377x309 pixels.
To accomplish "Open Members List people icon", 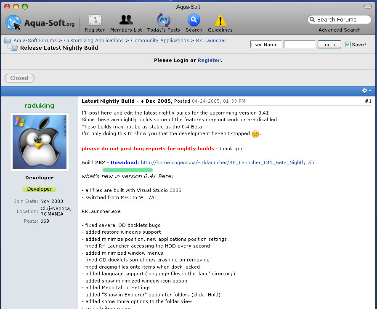I will (126, 20).
